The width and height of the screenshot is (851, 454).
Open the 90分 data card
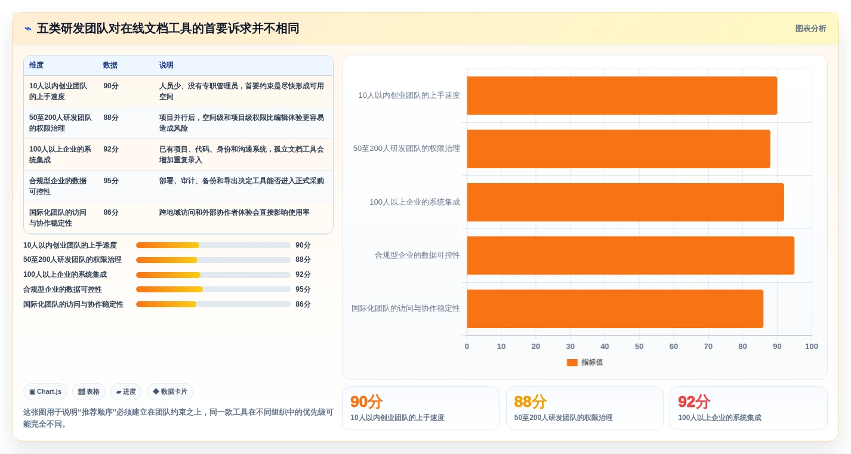421,408
